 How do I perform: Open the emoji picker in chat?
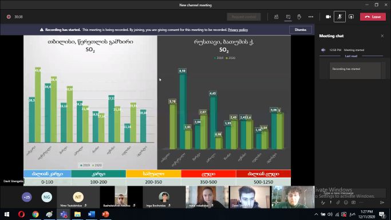(x=346, y=203)
